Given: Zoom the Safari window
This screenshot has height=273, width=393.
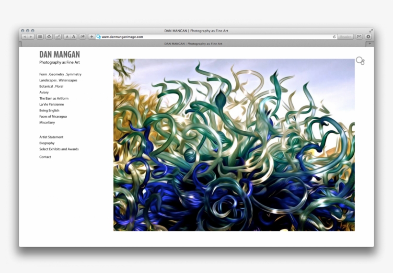Looking at the screenshot, I should click(33, 31).
